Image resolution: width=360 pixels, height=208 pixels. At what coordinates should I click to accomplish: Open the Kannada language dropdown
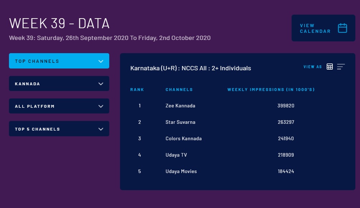[x=59, y=83]
